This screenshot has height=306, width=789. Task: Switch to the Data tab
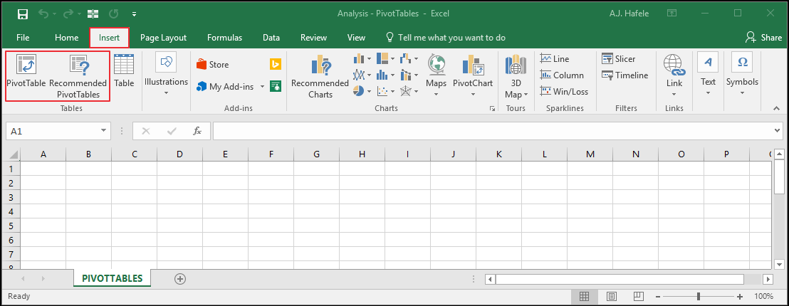(x=271, y=38)
